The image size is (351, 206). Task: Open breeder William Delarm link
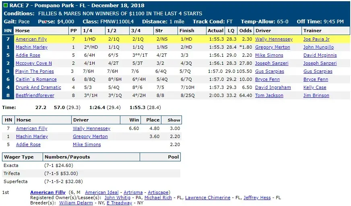pos(76,203)
